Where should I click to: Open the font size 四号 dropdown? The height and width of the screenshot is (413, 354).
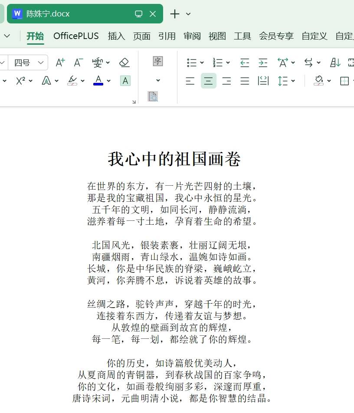coord(41,62)
